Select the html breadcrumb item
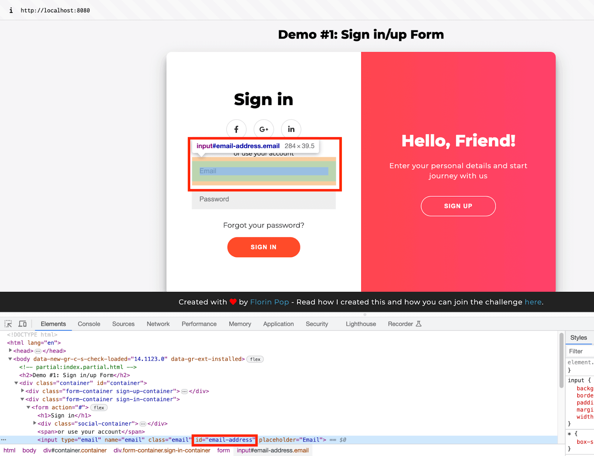Image resolution: width=594 pixels, height=456 pixels. (x=9, y=450)
